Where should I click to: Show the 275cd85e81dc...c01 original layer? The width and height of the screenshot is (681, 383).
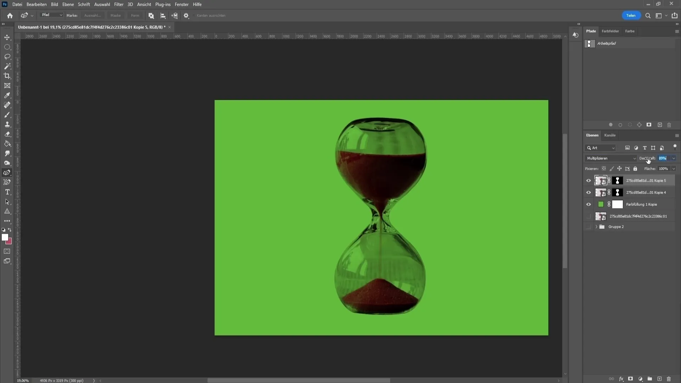(x=589, y=216)
